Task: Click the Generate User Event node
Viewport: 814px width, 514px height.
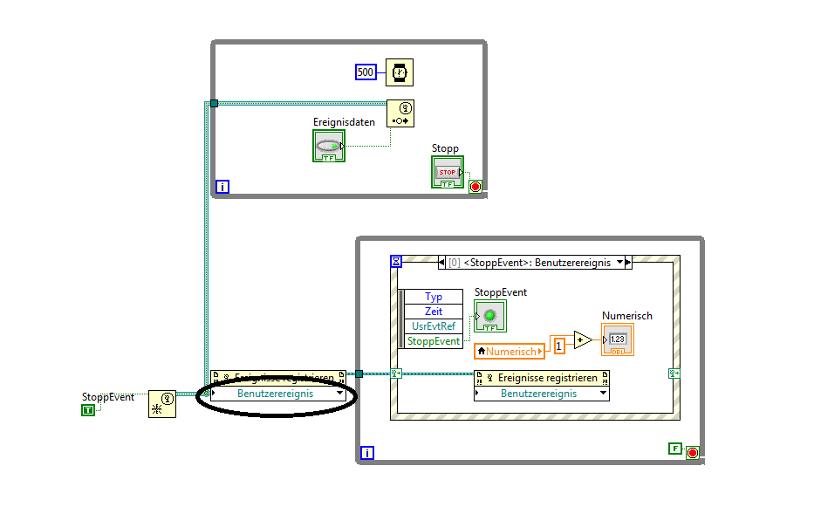Action: click(x=400, y=113)
